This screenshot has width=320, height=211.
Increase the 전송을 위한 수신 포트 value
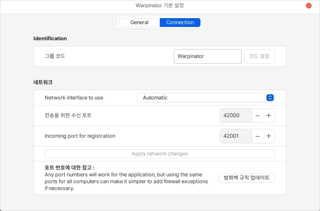click(x=269, y=116)
